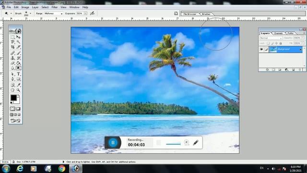Screen dimensions: 307x173
Task: Switch to Quick Mask mode
Action: point(18,109)
